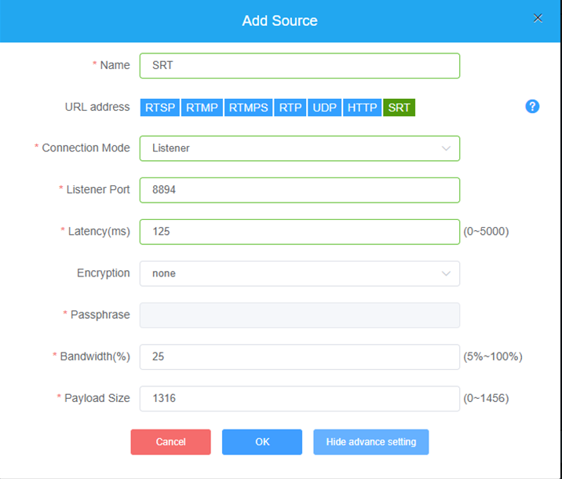Click the Connection Mode label
The height and width of the screenshot is (479, 562).
86,148
